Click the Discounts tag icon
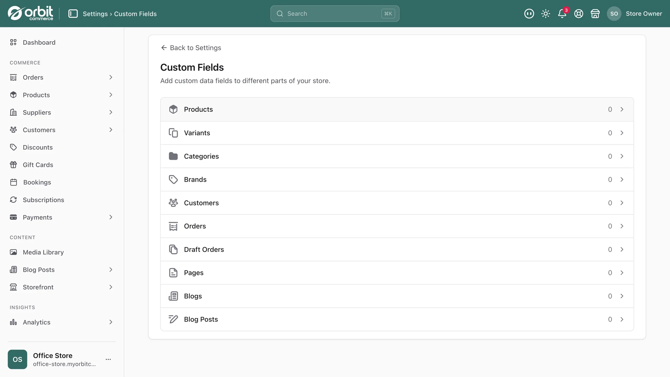The image size is (670, 377). (13, 147)
